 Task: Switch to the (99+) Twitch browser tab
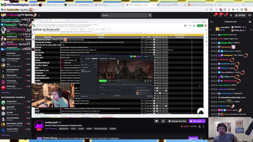click(x=109, y=5)
